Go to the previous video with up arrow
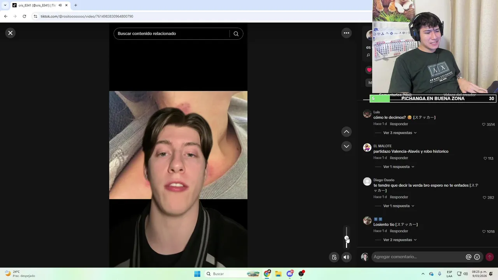Viewport: 498px width, 280px height. [x=346, y=132]
